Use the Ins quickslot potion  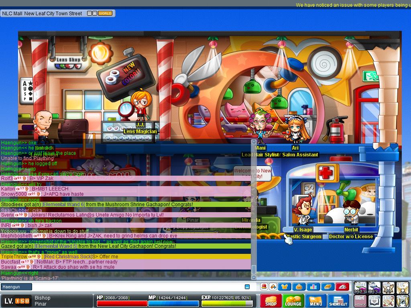point(374,288)
